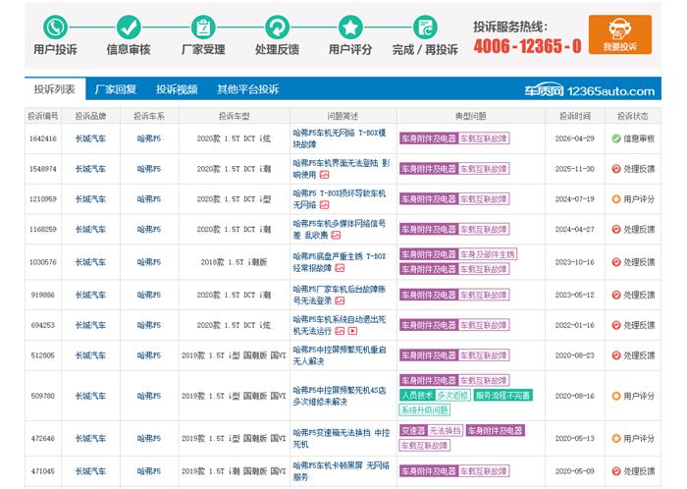Open the 投诉列表 tab

tap(54, 89)
